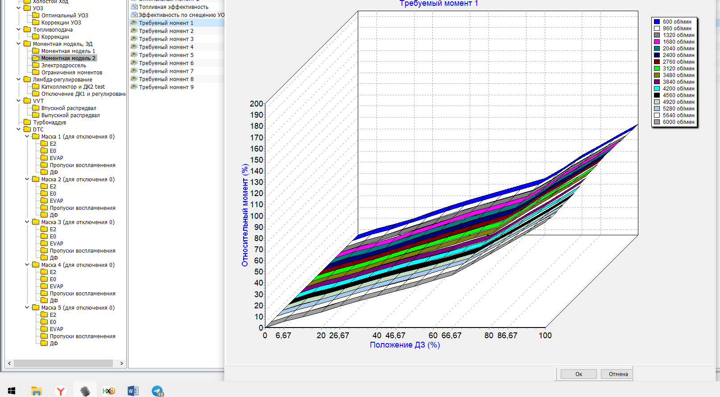Click the folder icon of Турбонаддув

(27, 123)
